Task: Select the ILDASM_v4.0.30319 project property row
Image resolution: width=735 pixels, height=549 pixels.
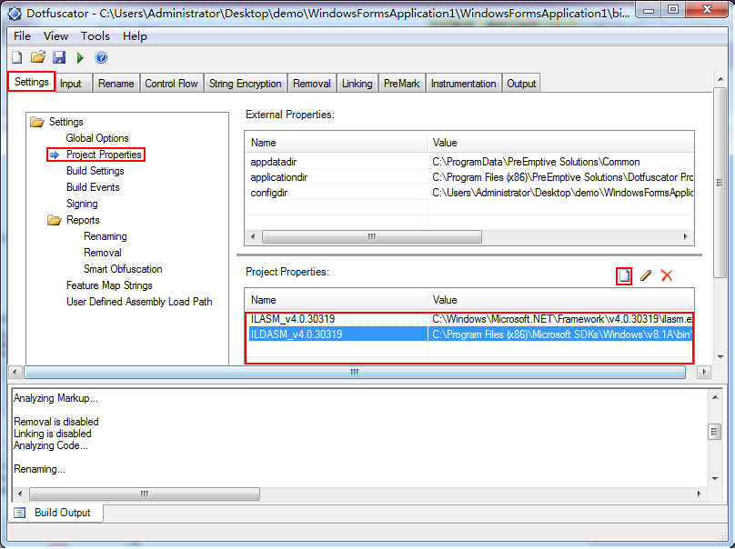Action: click(x=469, y=334)
